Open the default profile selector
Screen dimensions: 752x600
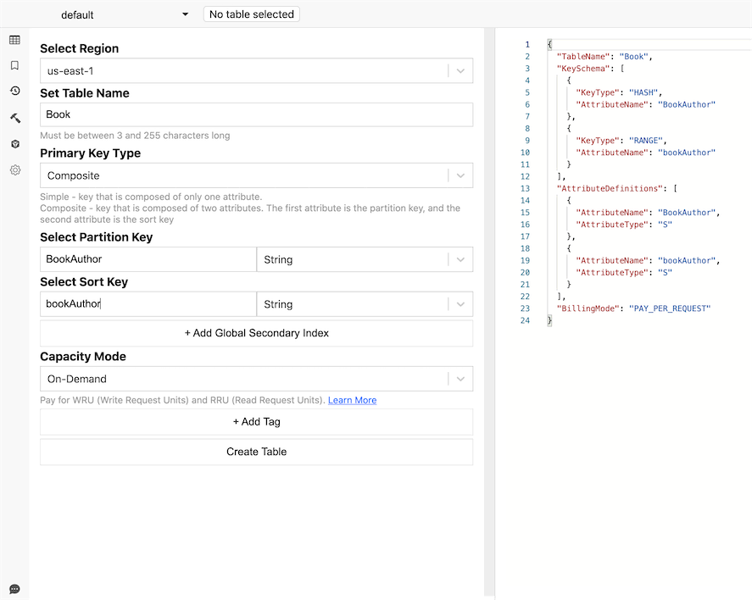pyautogui.click(x=123, y=14)
